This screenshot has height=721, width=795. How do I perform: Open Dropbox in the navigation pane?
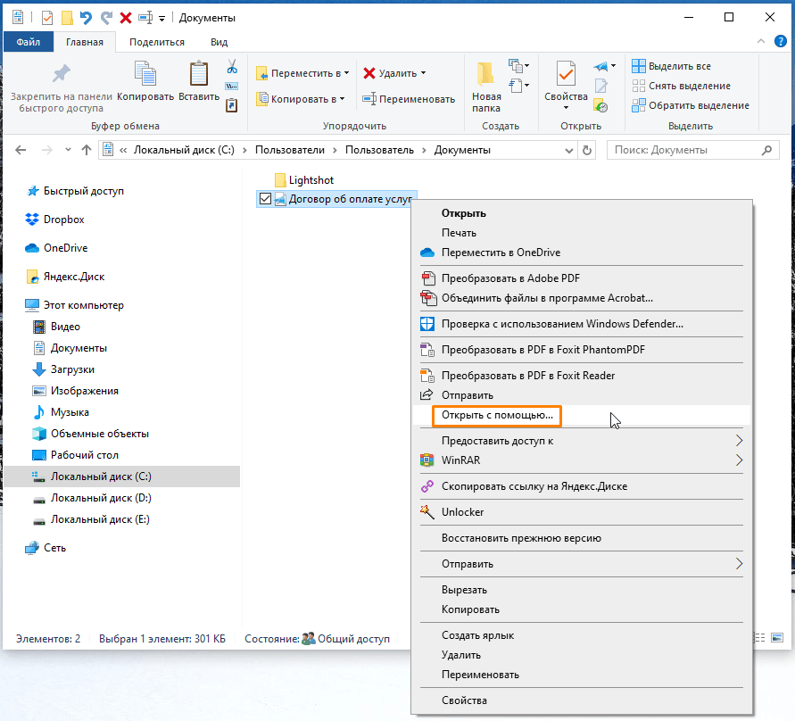coord(63,220)
